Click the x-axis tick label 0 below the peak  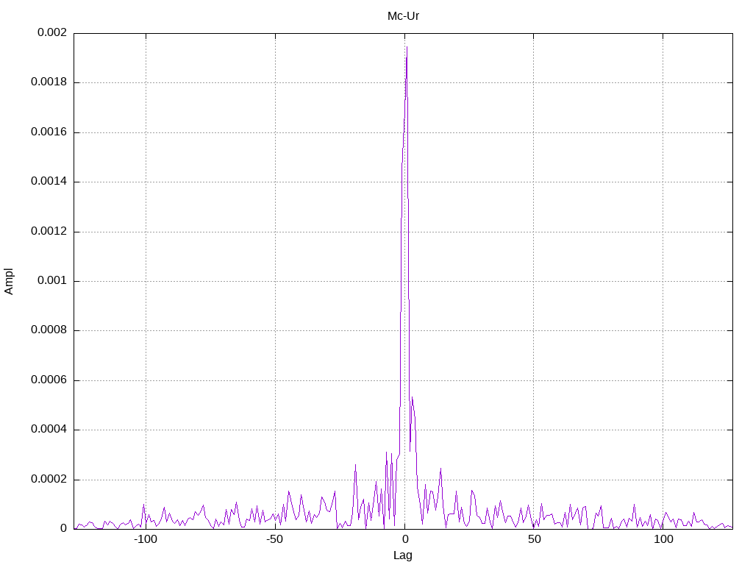405,539
